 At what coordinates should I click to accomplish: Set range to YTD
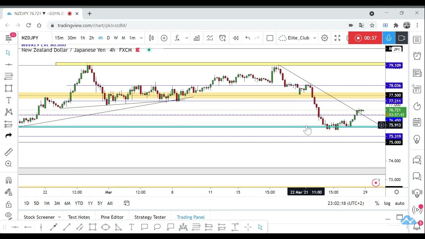[x=79, y=203]
